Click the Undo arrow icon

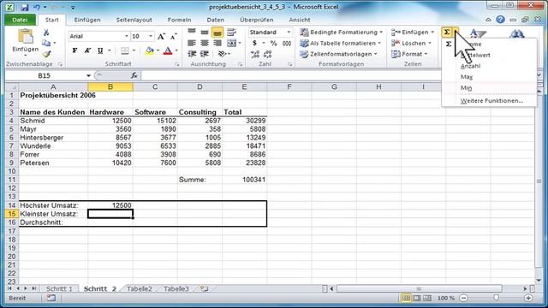coord(37,7)
